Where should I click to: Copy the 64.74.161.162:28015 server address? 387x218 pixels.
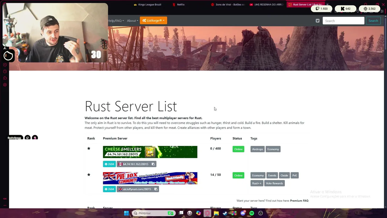[x=153, y=164]
